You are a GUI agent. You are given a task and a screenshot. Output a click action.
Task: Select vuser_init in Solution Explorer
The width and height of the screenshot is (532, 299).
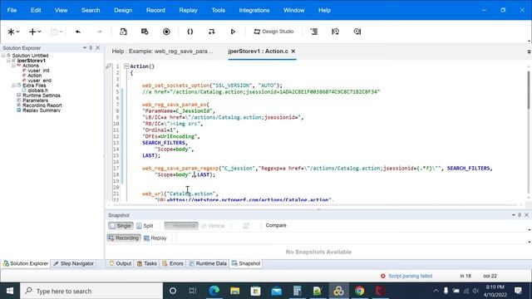[x=38, y=71]
